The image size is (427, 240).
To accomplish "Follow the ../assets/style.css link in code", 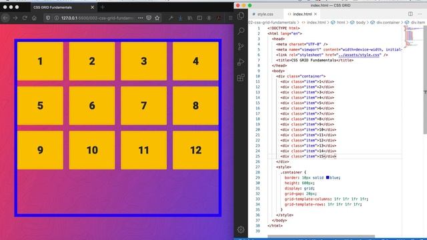I will click(359, 55).
